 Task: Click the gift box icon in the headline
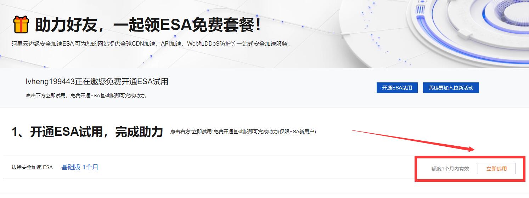pyautogui.click(x=21, y=25)
